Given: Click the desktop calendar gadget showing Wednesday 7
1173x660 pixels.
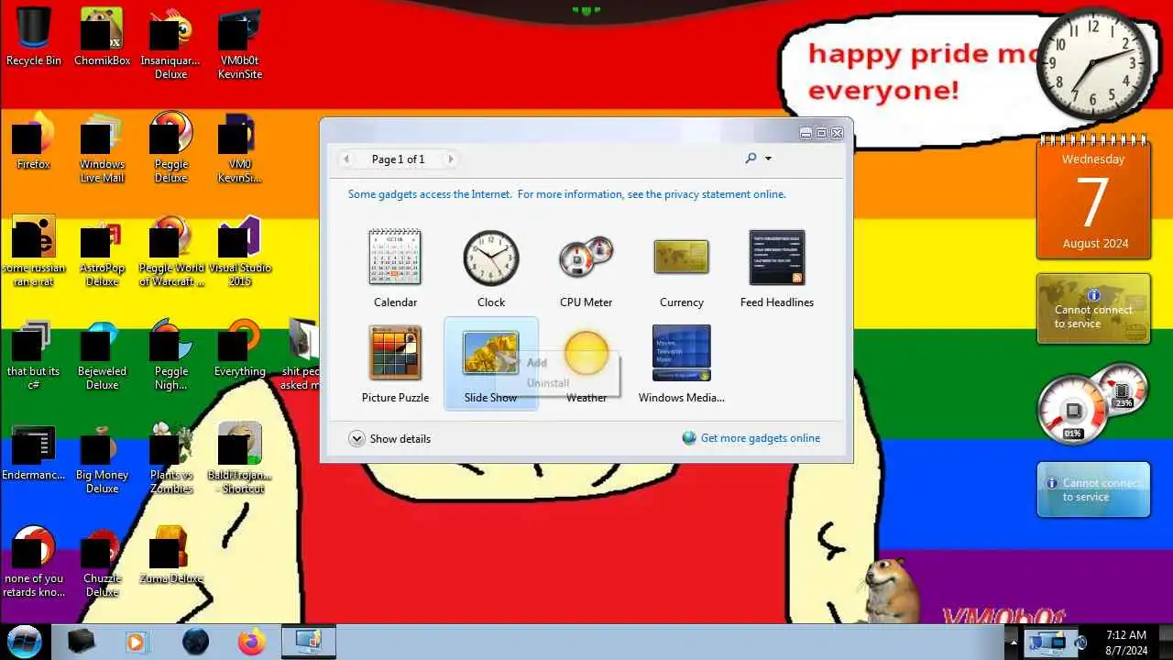Looking at the screenshot, I should click(x=1093, y=197).
